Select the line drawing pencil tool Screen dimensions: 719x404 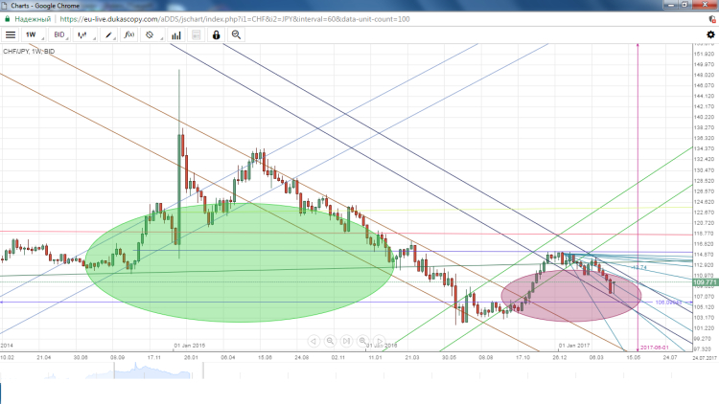tap(111, 34)
